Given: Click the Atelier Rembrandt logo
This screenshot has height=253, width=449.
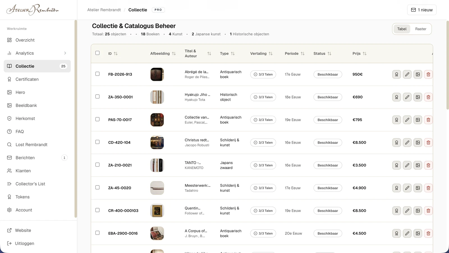Looking at the screenshot, I should pyautogui.click(x=33, y=10).
